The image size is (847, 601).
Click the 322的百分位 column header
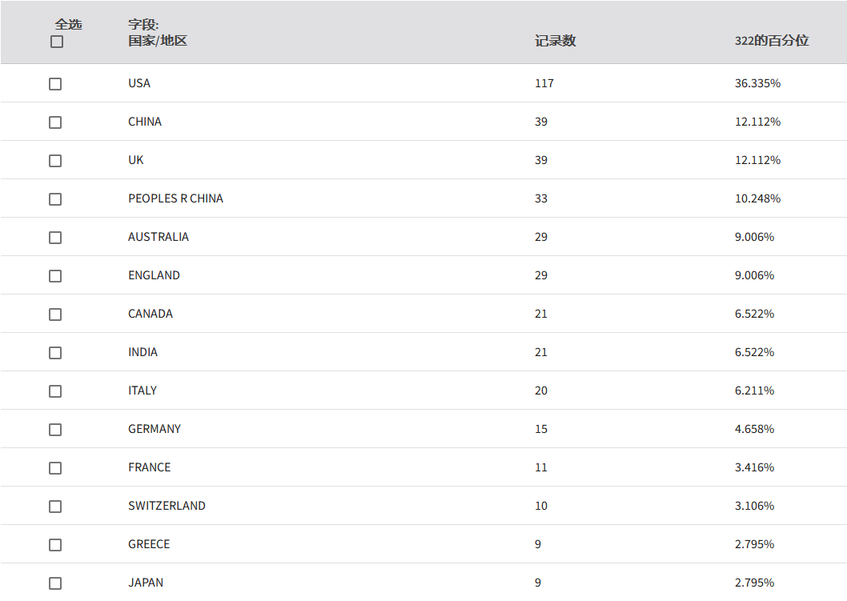click(x=772, y=41)
